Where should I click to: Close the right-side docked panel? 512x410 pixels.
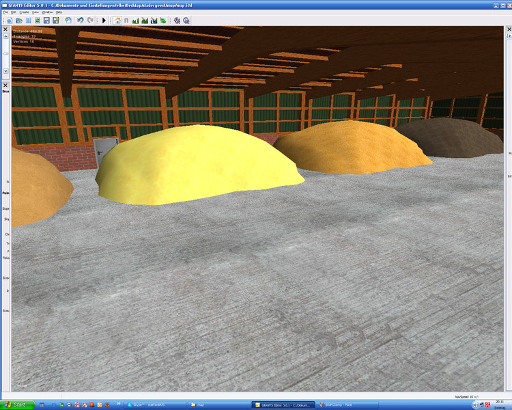509,29
